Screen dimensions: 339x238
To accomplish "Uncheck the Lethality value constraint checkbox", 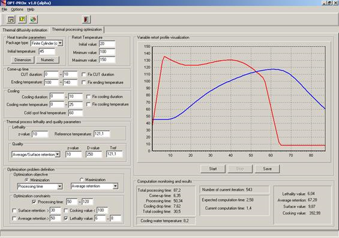I will point(66,218).
